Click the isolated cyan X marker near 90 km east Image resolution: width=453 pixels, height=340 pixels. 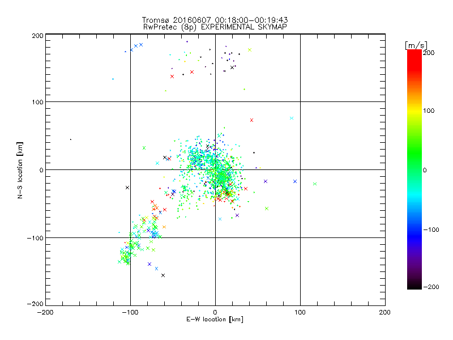pyautogui.click(x=292, y=118)
